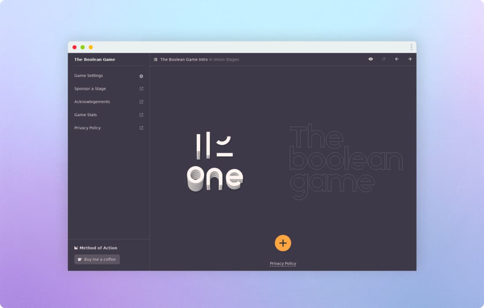Open the Privacy Policy link below the plus button
484x308 pixels.
point(283,264)
